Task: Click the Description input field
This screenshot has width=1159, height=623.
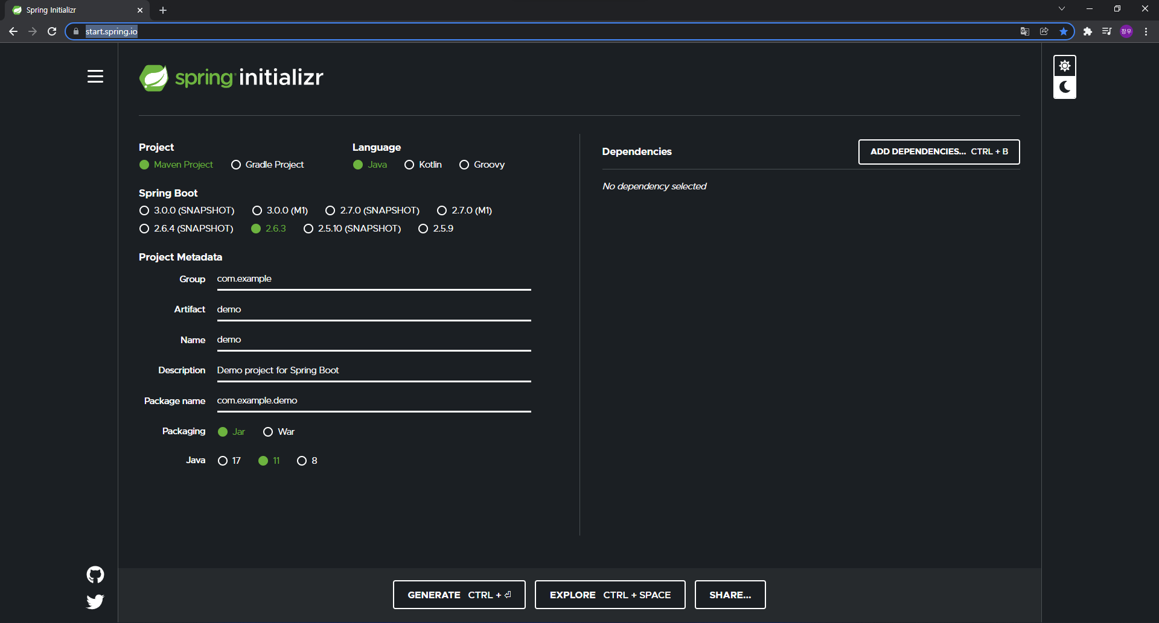Action: (x=374, y=371)
